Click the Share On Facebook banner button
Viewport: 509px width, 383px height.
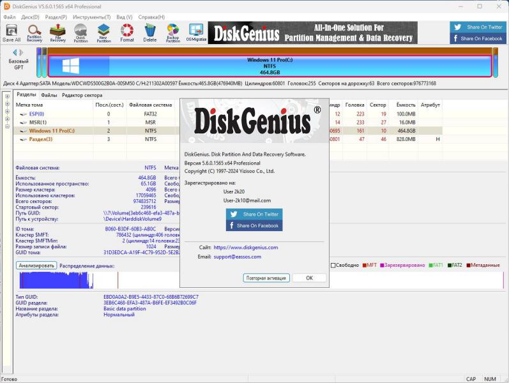point(479,38)
